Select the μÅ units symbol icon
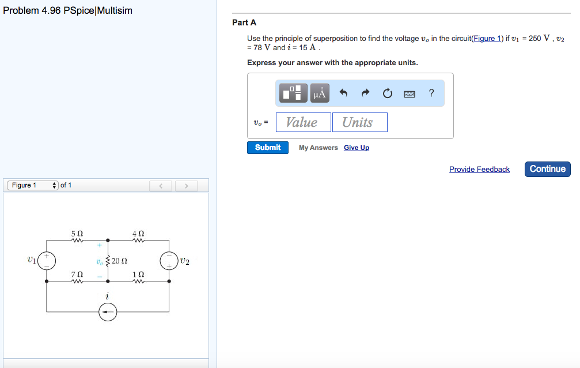Viewport: 580px width, 368px height. [x=319, y=92]
